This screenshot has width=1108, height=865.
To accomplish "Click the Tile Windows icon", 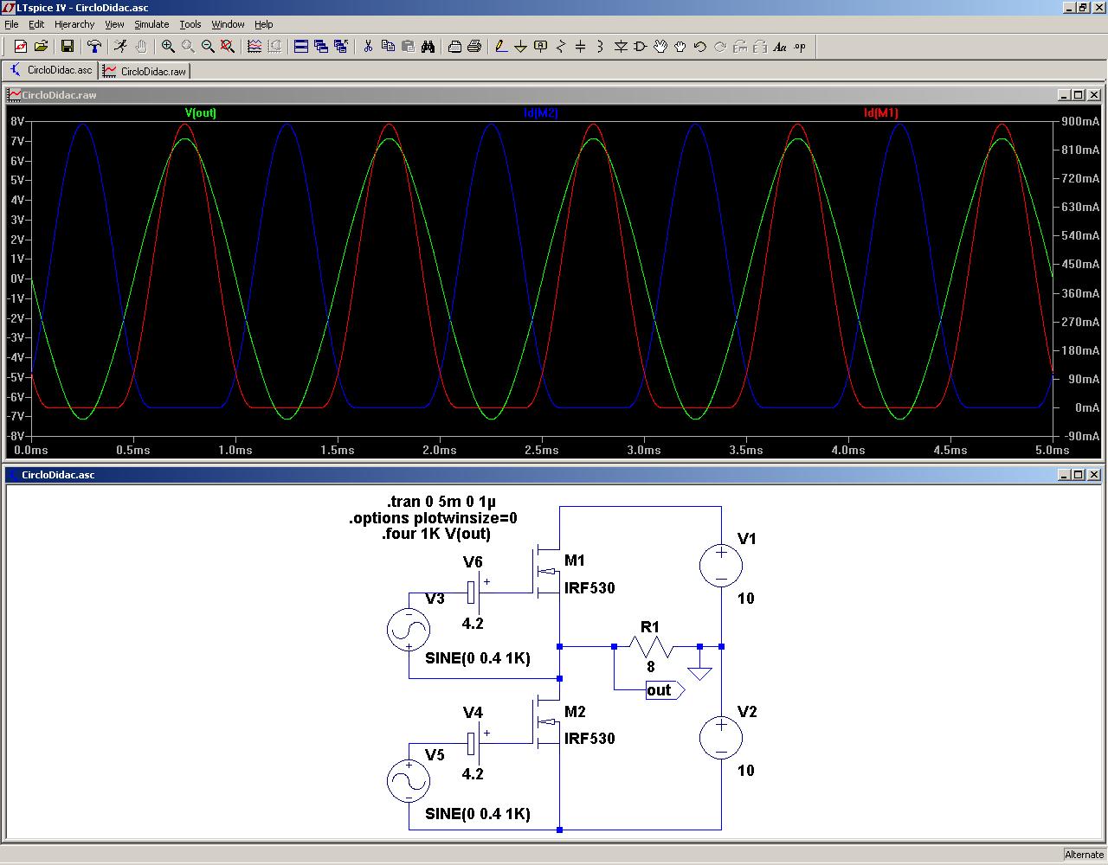I will point(301,47).
